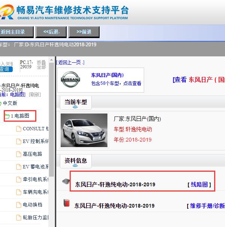225x227 pixels.
Task: Click the page icon next to 电动换档
Action: pos(19,205)
